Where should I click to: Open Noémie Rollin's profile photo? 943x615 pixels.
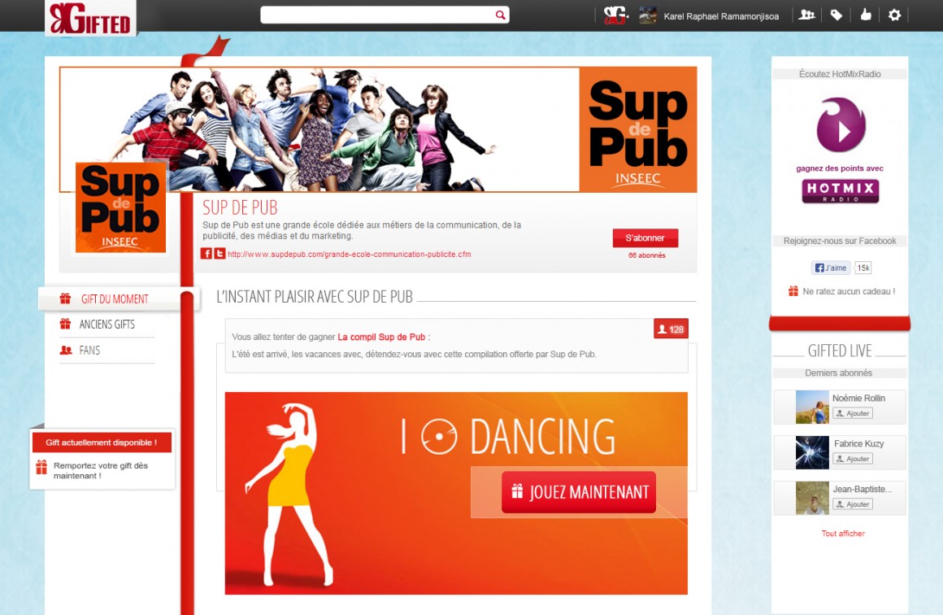(812, 408)
